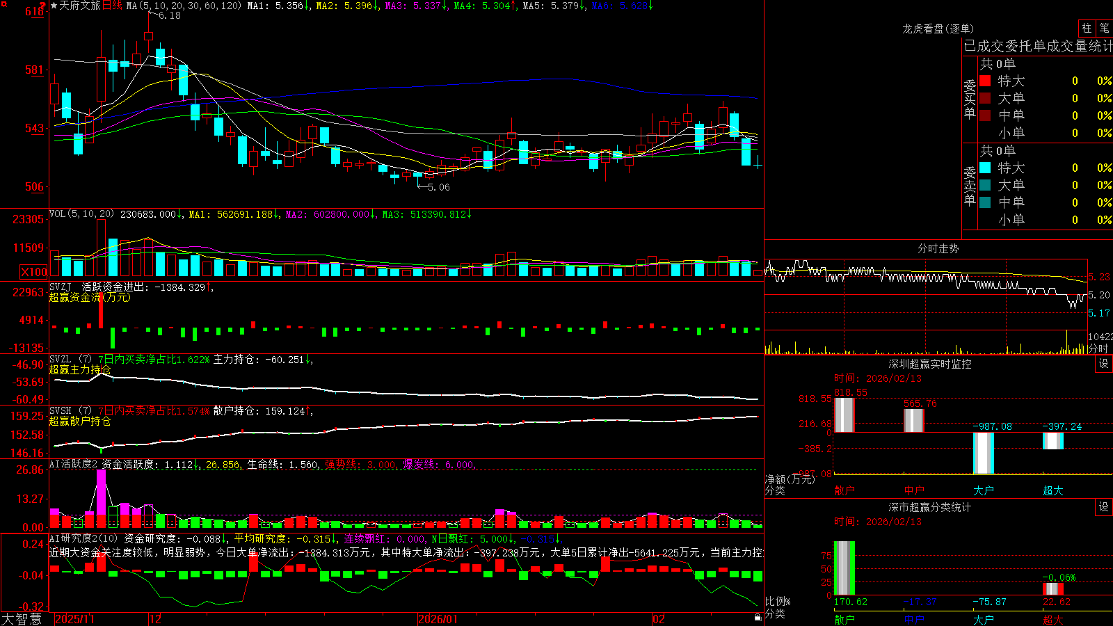
Task: Click the teal 大单 sell-order swatch
Action: (985, 185)
